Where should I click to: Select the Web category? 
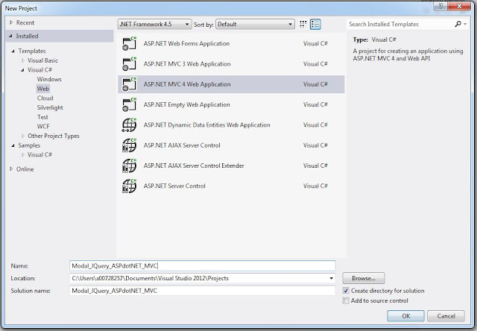tap(43, 89)
